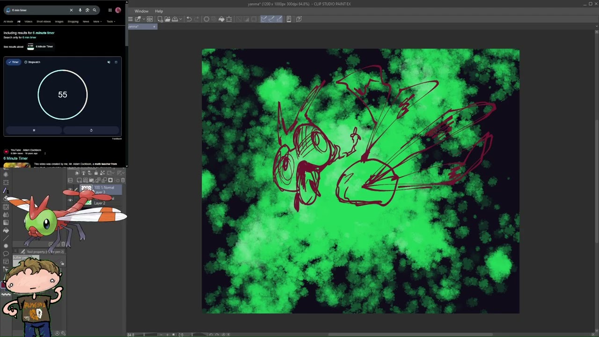Click the Scale/Rotate transform icon
The image size is (599, 337).
[x=229, y=19]
